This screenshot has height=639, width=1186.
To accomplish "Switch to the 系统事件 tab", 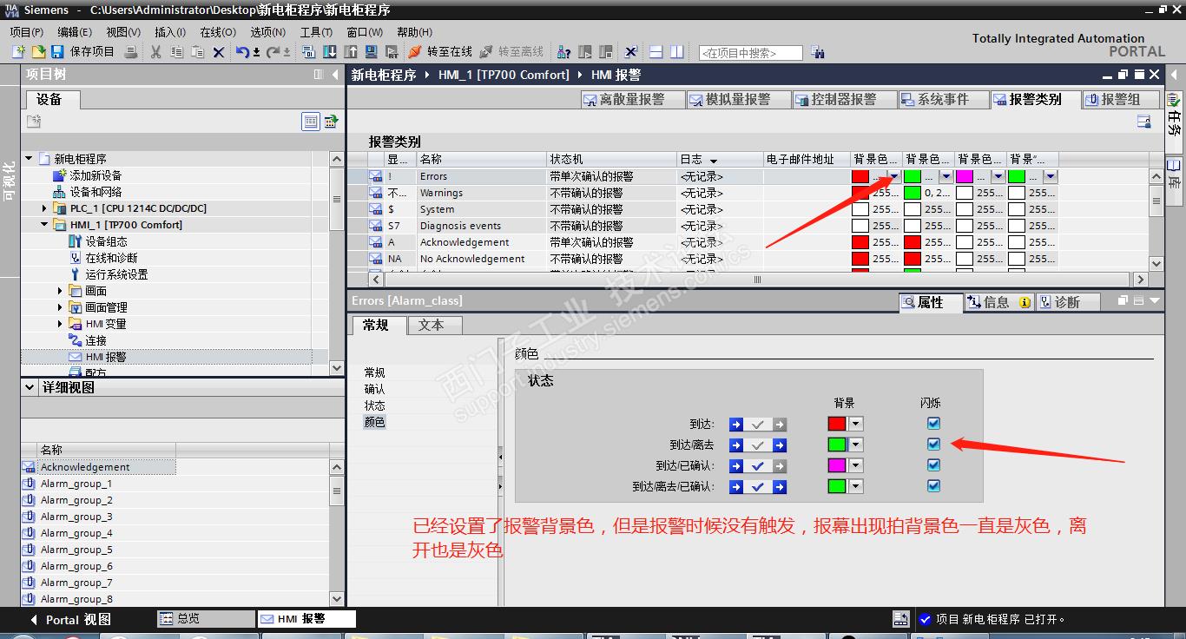I will tap(943, 100).
